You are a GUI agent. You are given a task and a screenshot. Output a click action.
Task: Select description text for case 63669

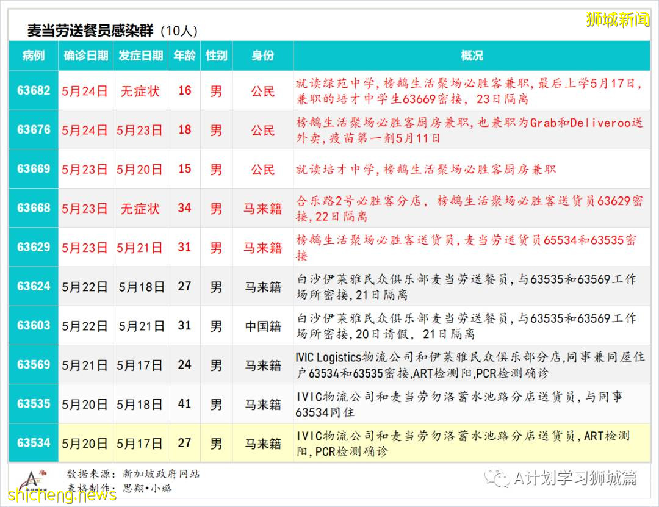[426, 170]
